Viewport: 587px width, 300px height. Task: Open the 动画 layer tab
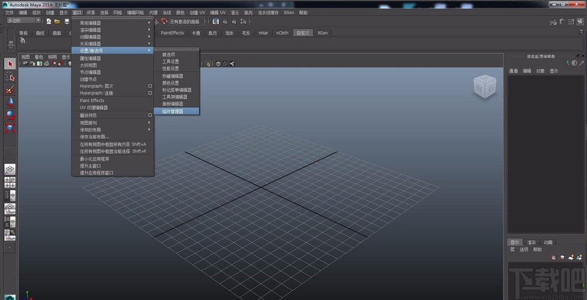(x=548, y=242)
